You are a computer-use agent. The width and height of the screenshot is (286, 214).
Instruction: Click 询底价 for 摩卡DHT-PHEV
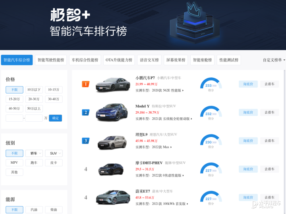coord(248,169)
